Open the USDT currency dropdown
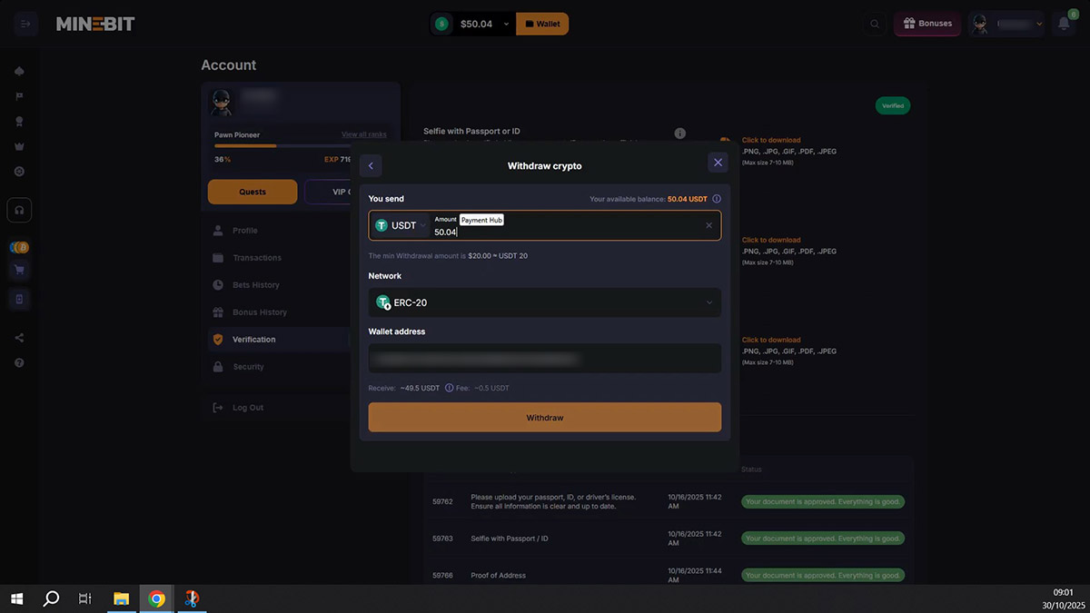This screenshot has width=1090, height=613. 400,225
